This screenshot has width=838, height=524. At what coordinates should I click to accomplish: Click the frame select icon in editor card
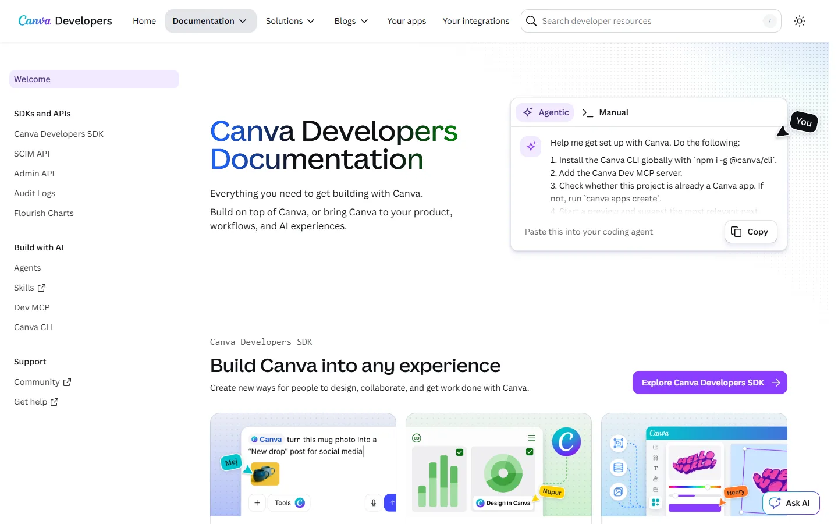(x=618, y=443)
